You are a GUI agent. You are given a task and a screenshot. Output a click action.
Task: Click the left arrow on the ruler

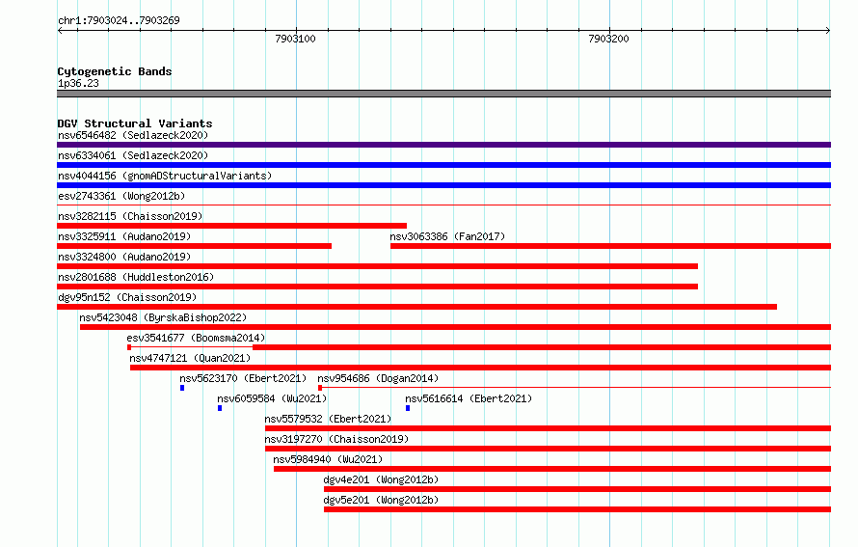pos(60,31)
